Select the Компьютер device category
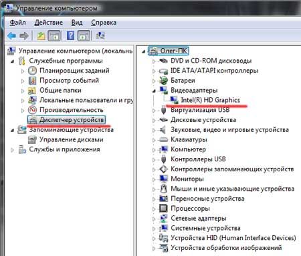The height and width of the screenshot is (256, 301). (x=188, y=149)
